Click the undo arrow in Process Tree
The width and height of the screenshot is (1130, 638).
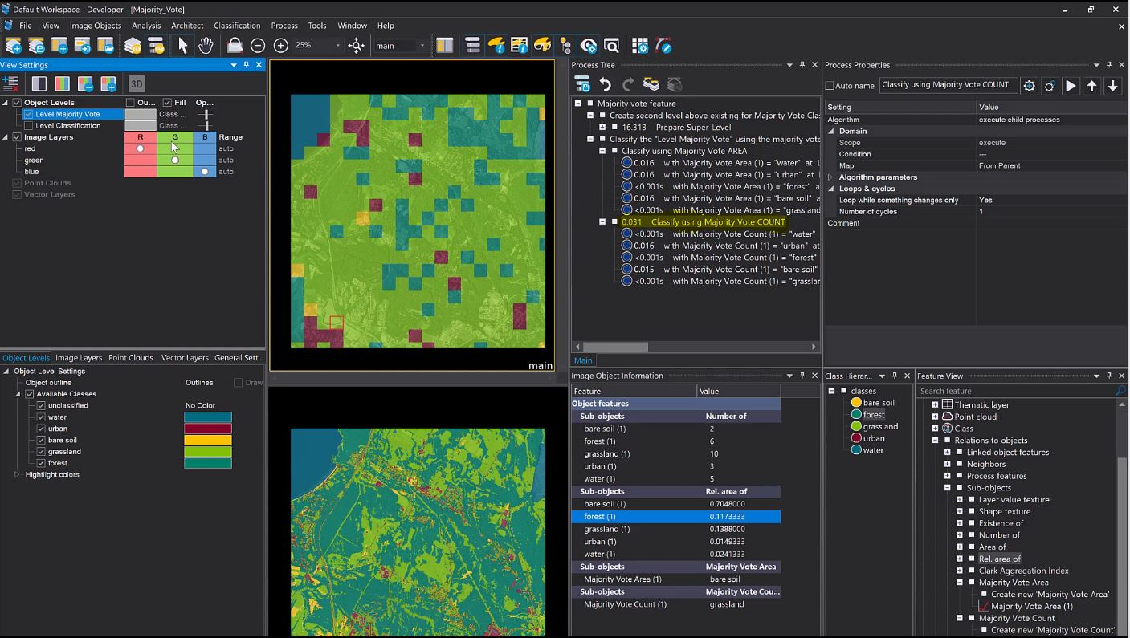606,84
